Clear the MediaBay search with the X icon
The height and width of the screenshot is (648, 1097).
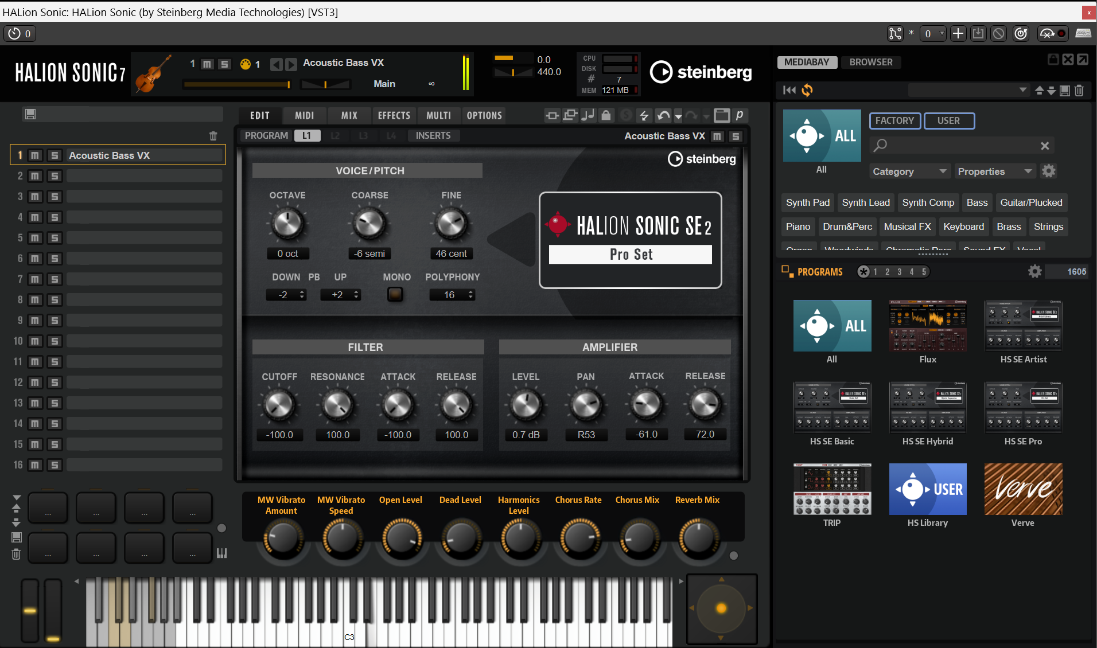(1045, 146)
